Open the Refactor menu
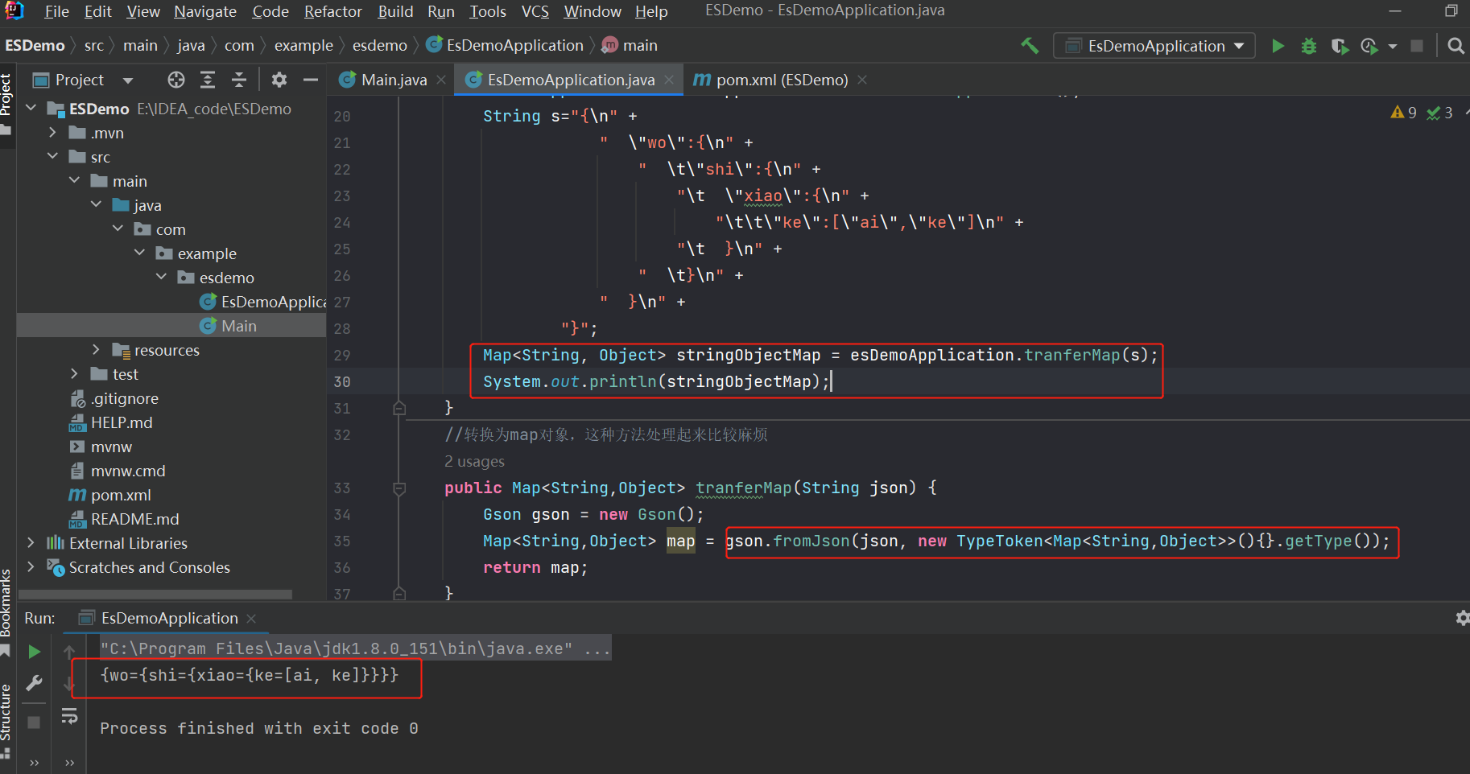The width and height of the screenshot is (1470, 774). tap(333, 11)
